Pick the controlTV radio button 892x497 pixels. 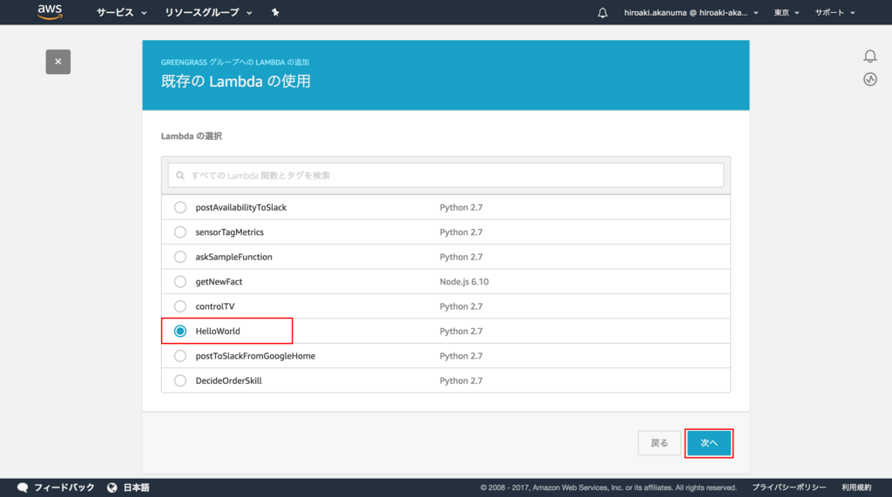point(179,306)
